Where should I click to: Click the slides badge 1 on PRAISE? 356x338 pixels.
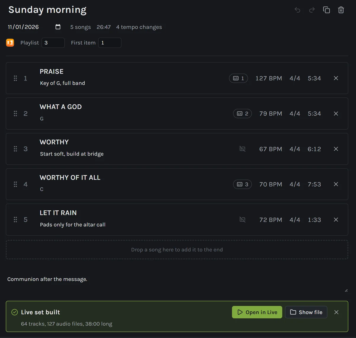click(x=239, y=78)
